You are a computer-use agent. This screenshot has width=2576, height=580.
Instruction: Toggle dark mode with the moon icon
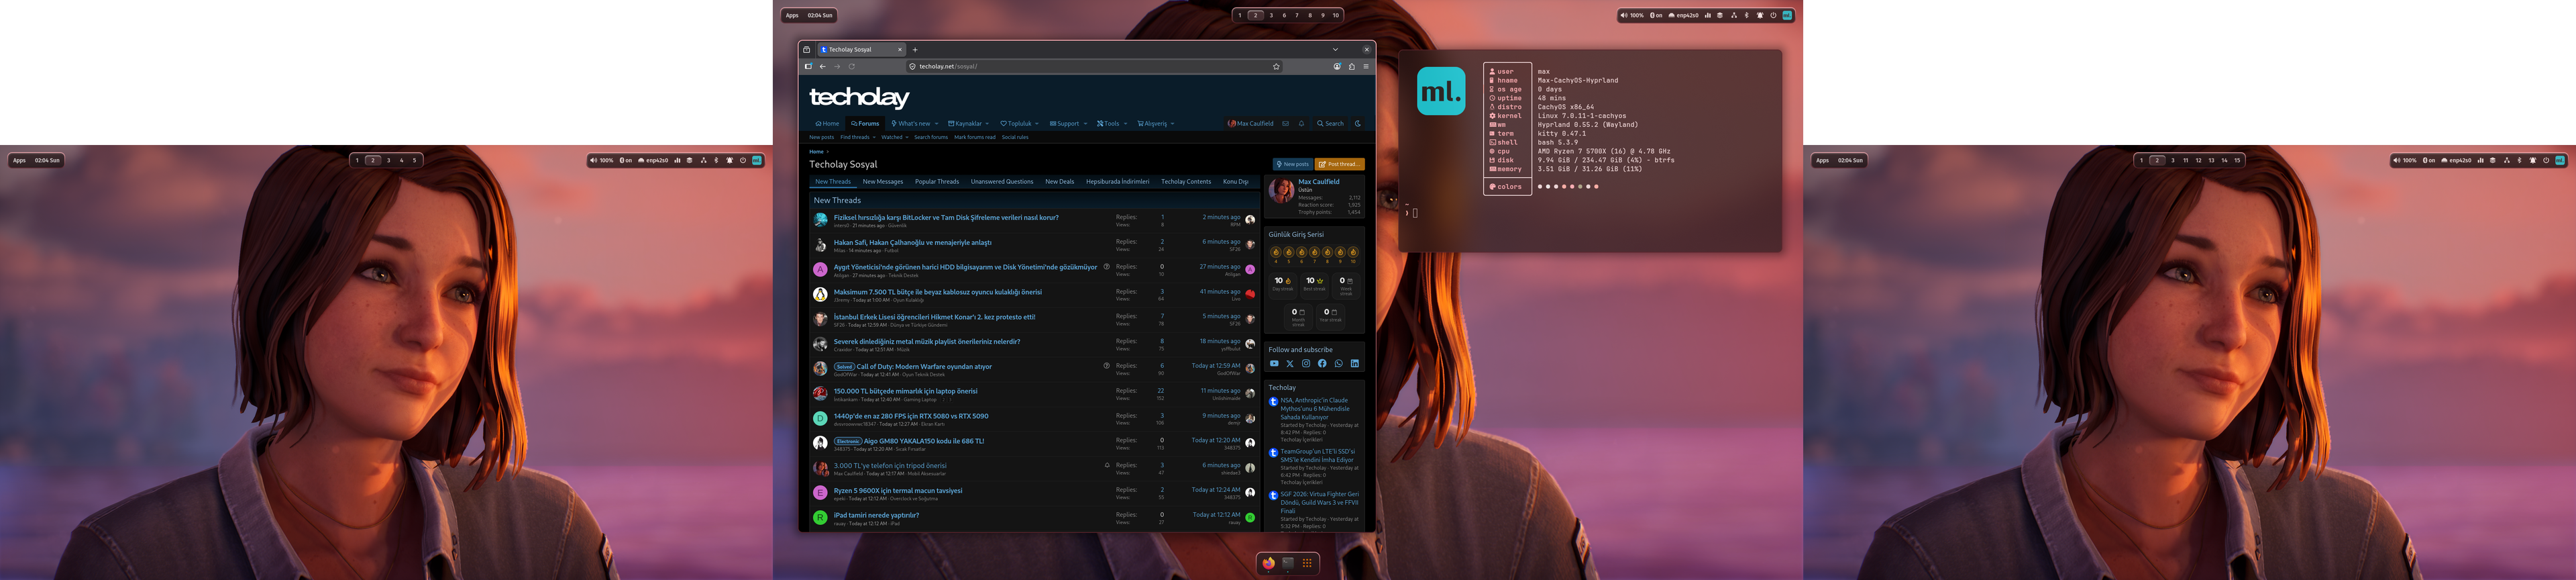[1358, 124]
